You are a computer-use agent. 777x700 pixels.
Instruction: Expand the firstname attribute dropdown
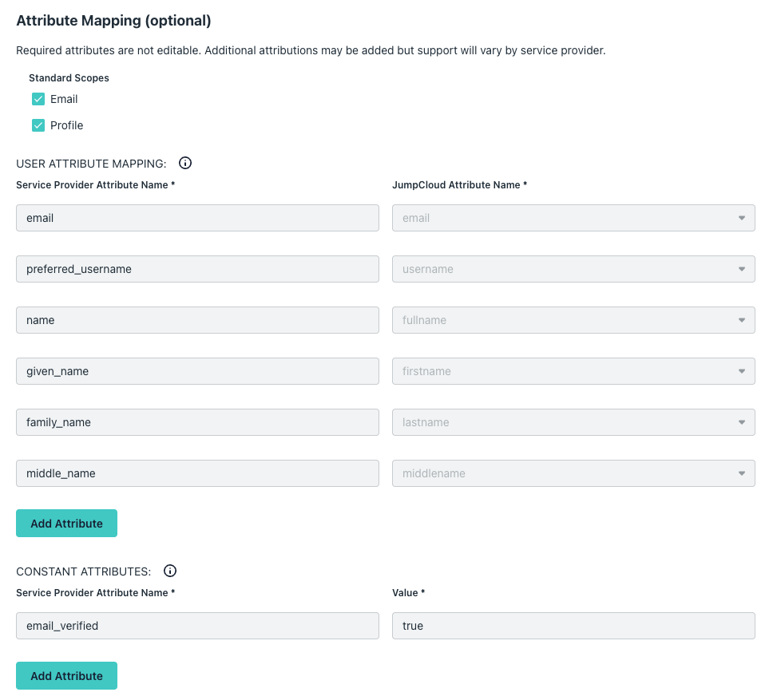[573, 371]
